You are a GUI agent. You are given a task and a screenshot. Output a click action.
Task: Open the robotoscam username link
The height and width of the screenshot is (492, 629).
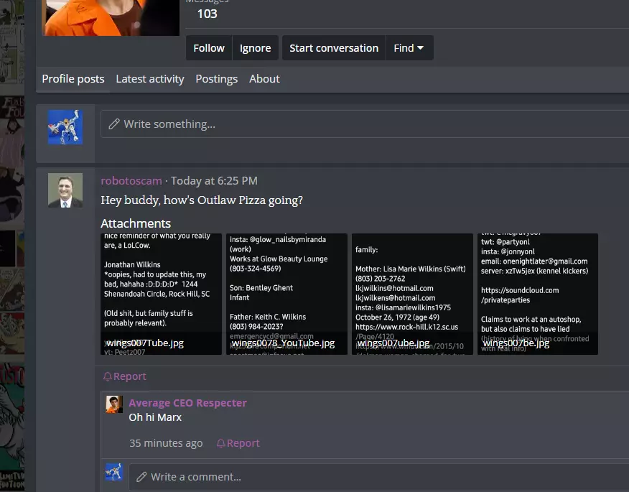tap(131, 180)
